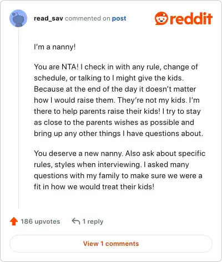
Task: Visit the read_sav username profile
Action: pyautogui.click(x=48, y=18)
